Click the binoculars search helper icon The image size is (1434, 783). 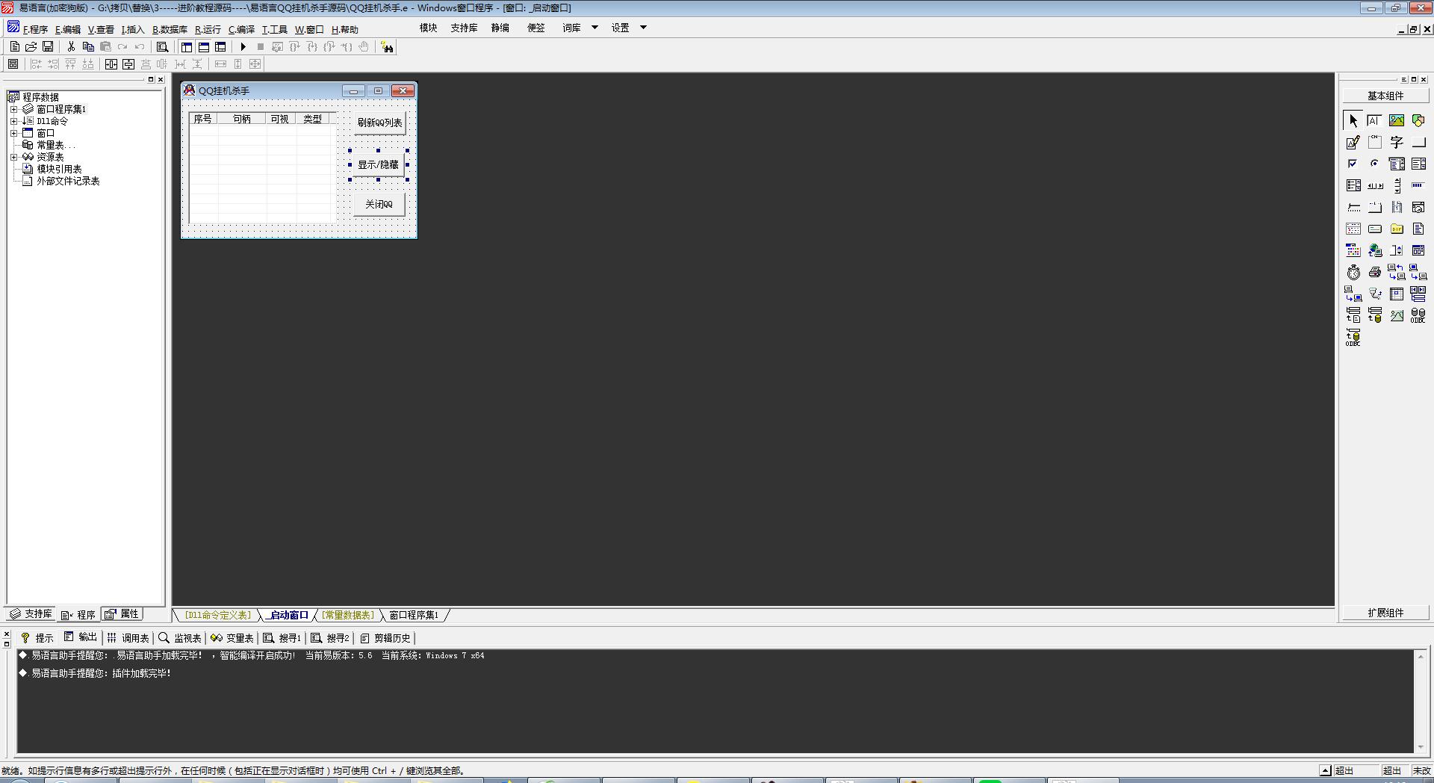387,47
